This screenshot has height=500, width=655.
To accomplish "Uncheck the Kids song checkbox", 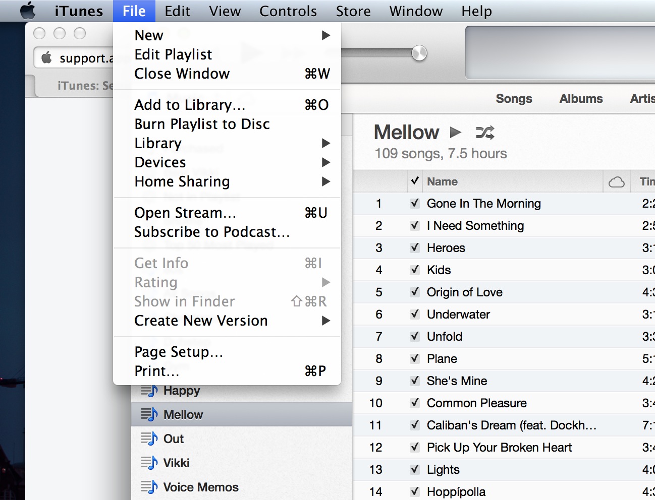I will coord(415,270).
